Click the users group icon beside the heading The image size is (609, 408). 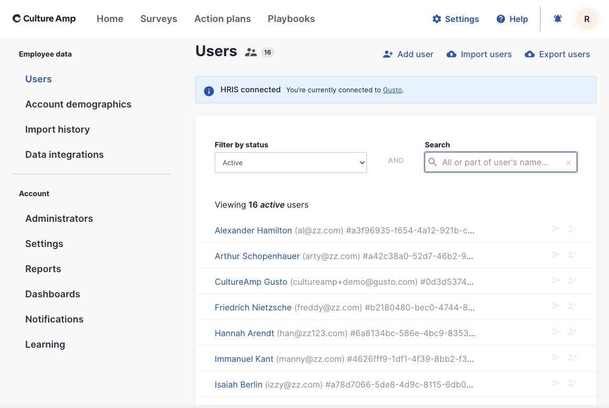click(x=251, y=52)
